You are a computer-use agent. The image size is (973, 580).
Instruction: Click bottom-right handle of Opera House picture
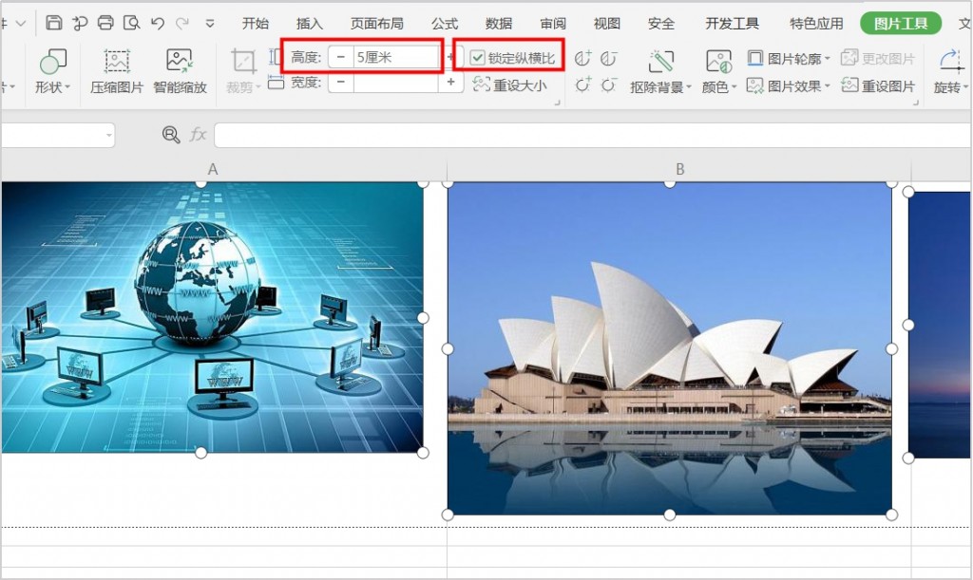(891, 515)
